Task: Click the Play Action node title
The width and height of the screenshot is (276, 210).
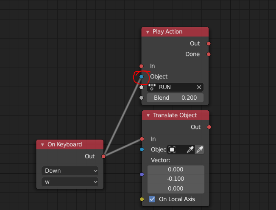Action: tap(167, 32)
